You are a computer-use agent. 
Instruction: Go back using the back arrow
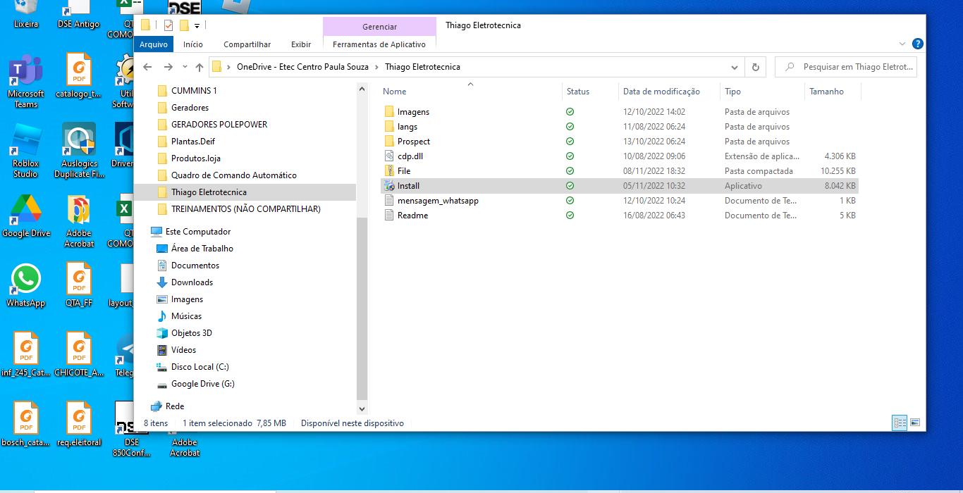pyautogui.click(x=147, y=67)
